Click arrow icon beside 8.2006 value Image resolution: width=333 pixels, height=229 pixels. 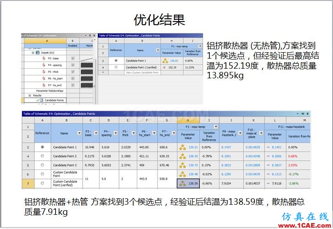268,156
